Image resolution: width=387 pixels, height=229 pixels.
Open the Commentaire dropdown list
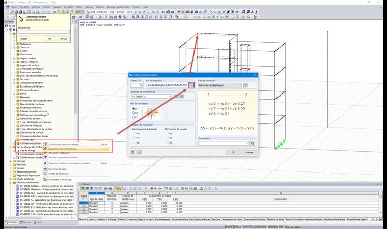pyautogui.click(x=247, y=144)
